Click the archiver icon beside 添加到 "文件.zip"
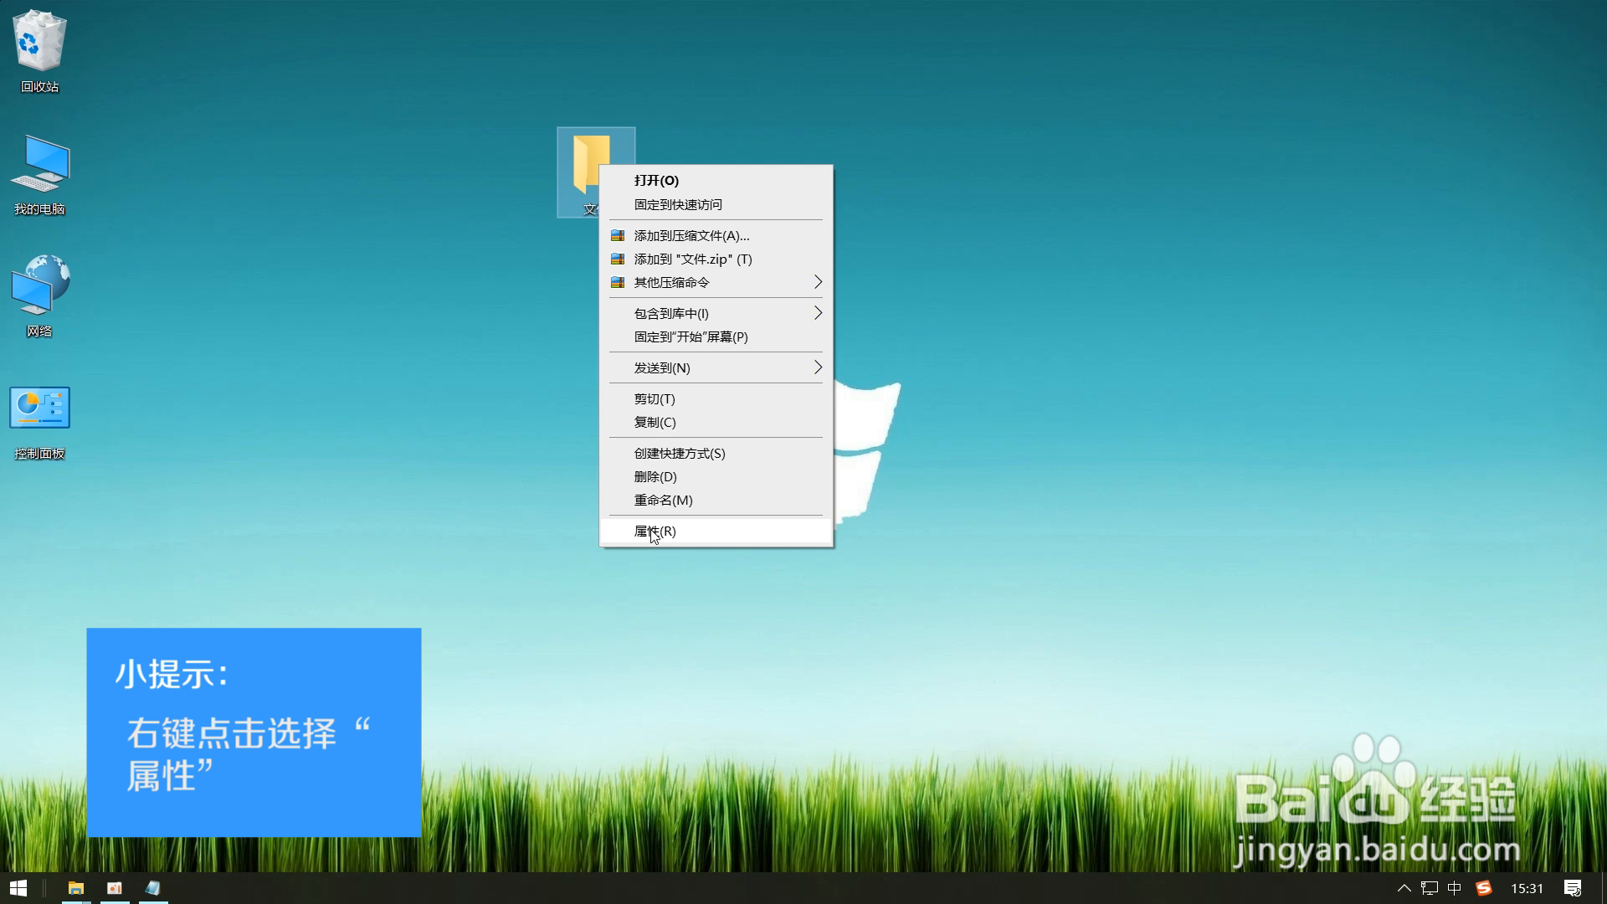The width and height of the screenshot is (1607, 904). click(x=618, y=259)
